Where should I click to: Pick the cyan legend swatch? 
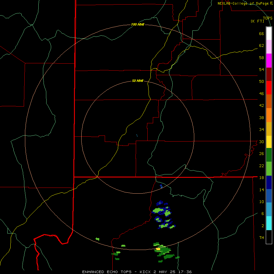tap(269, 223)
